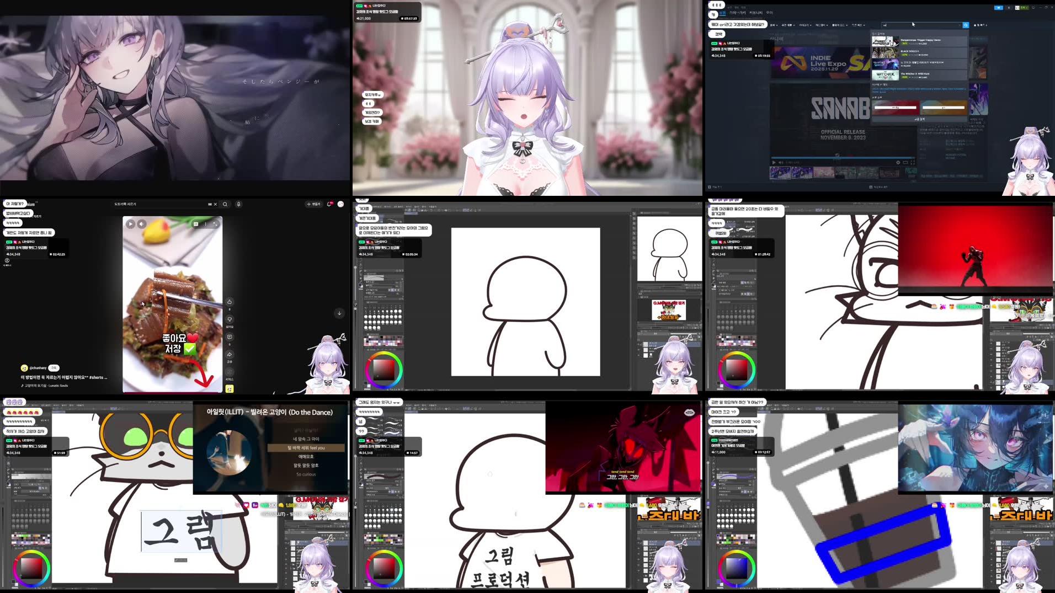Switch to the Steam Library tab
The height and width of the screenshot is (593, 1055).
click(x=738, y=13)
